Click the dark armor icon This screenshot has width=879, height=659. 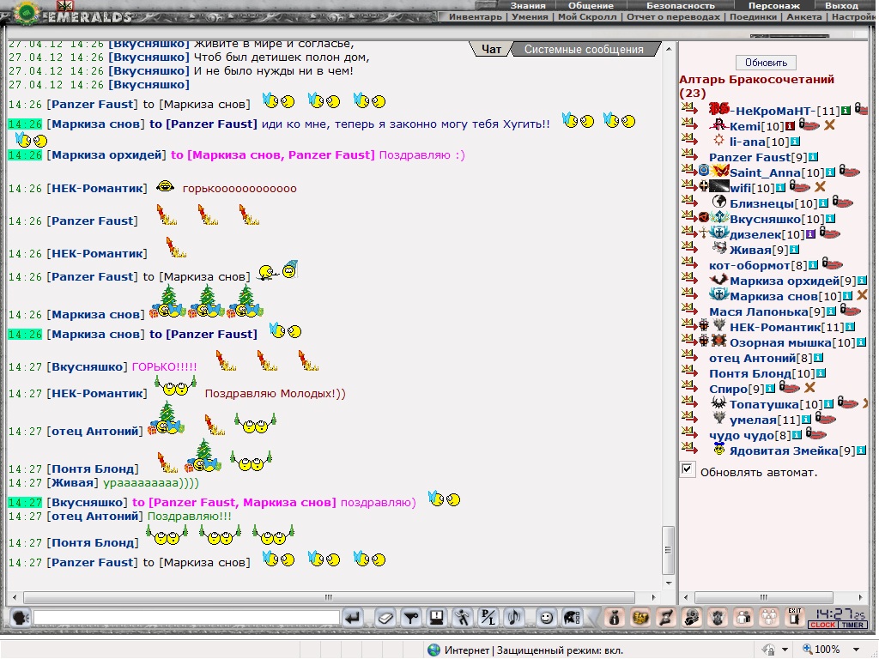[718, 618]
